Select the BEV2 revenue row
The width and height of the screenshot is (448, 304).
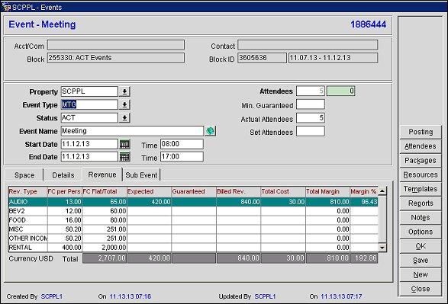coord(193,211)
